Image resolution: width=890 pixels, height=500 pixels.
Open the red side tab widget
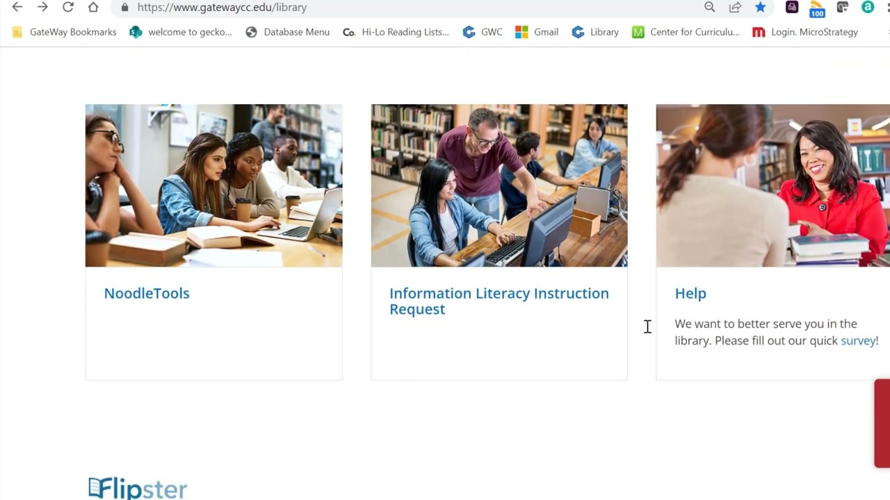coord(882,424)
